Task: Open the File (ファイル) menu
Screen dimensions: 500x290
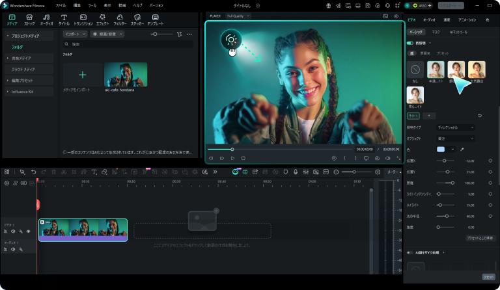Action: click(x=61, y=5)
